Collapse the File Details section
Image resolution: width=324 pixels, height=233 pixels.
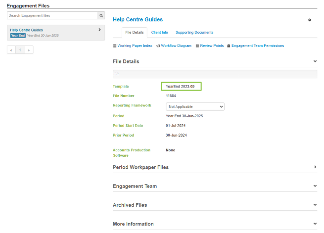pos(315,61)
